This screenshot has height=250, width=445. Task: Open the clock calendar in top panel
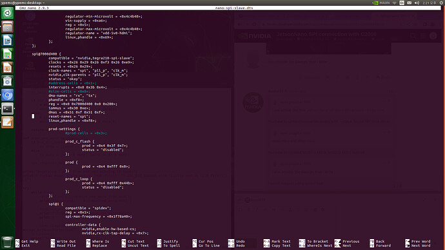tap(429, 3)
